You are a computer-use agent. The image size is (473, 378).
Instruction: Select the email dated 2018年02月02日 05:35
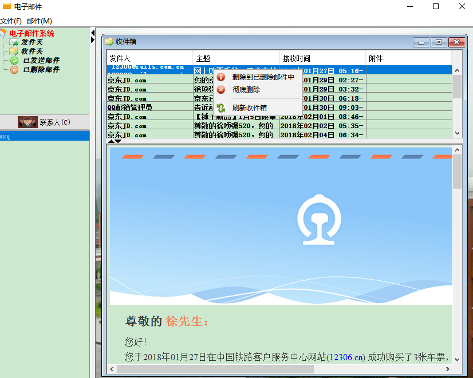(x=279, y=125)
